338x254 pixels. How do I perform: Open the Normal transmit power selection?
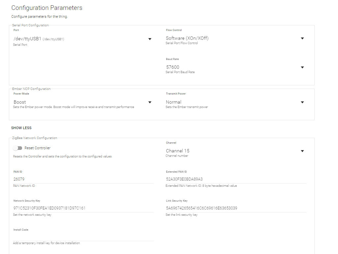pos(231,102)
